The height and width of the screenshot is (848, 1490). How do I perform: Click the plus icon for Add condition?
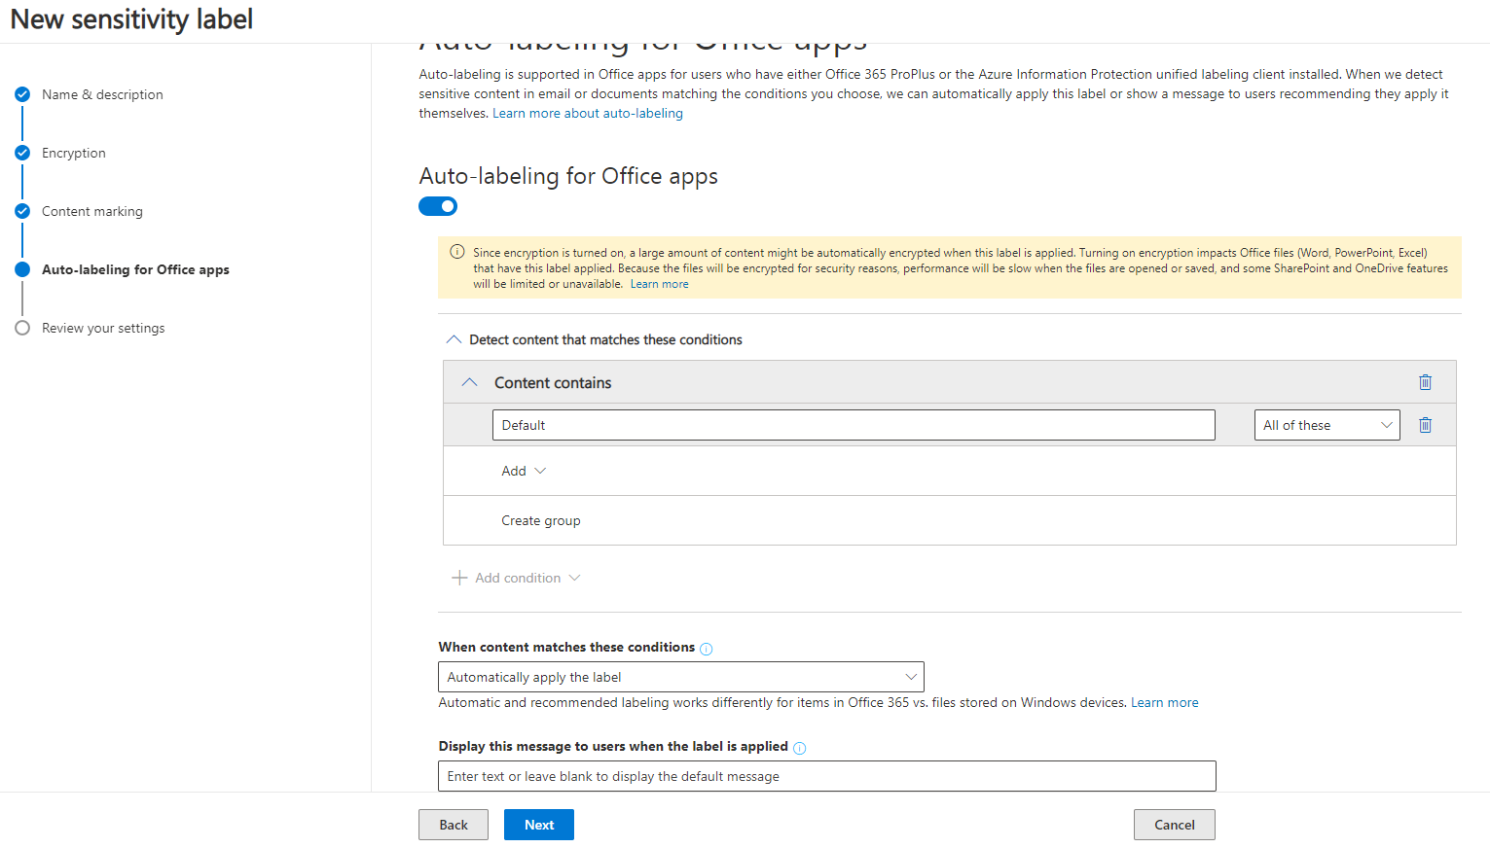[x=459, y=578]
